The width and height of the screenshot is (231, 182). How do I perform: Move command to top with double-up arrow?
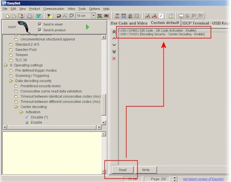click(x=114, y=32)
